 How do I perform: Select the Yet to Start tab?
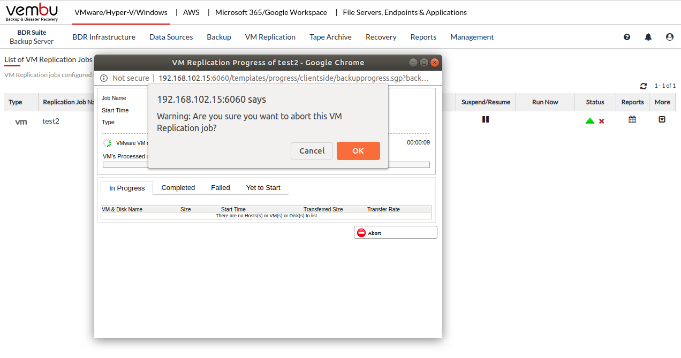click(263, 188)
